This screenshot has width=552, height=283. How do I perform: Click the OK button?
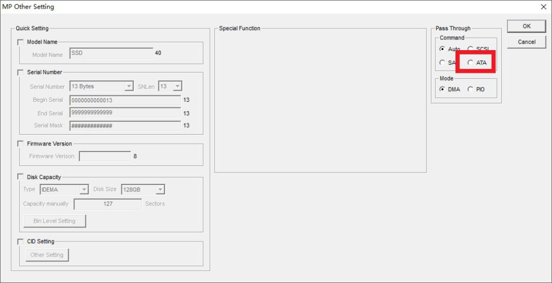(526, 26)
